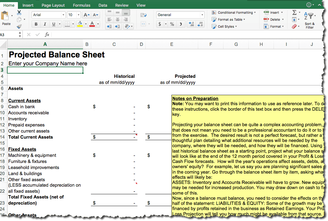
Task: Toggle Bold formatting
Action: (x=36, y=24)
